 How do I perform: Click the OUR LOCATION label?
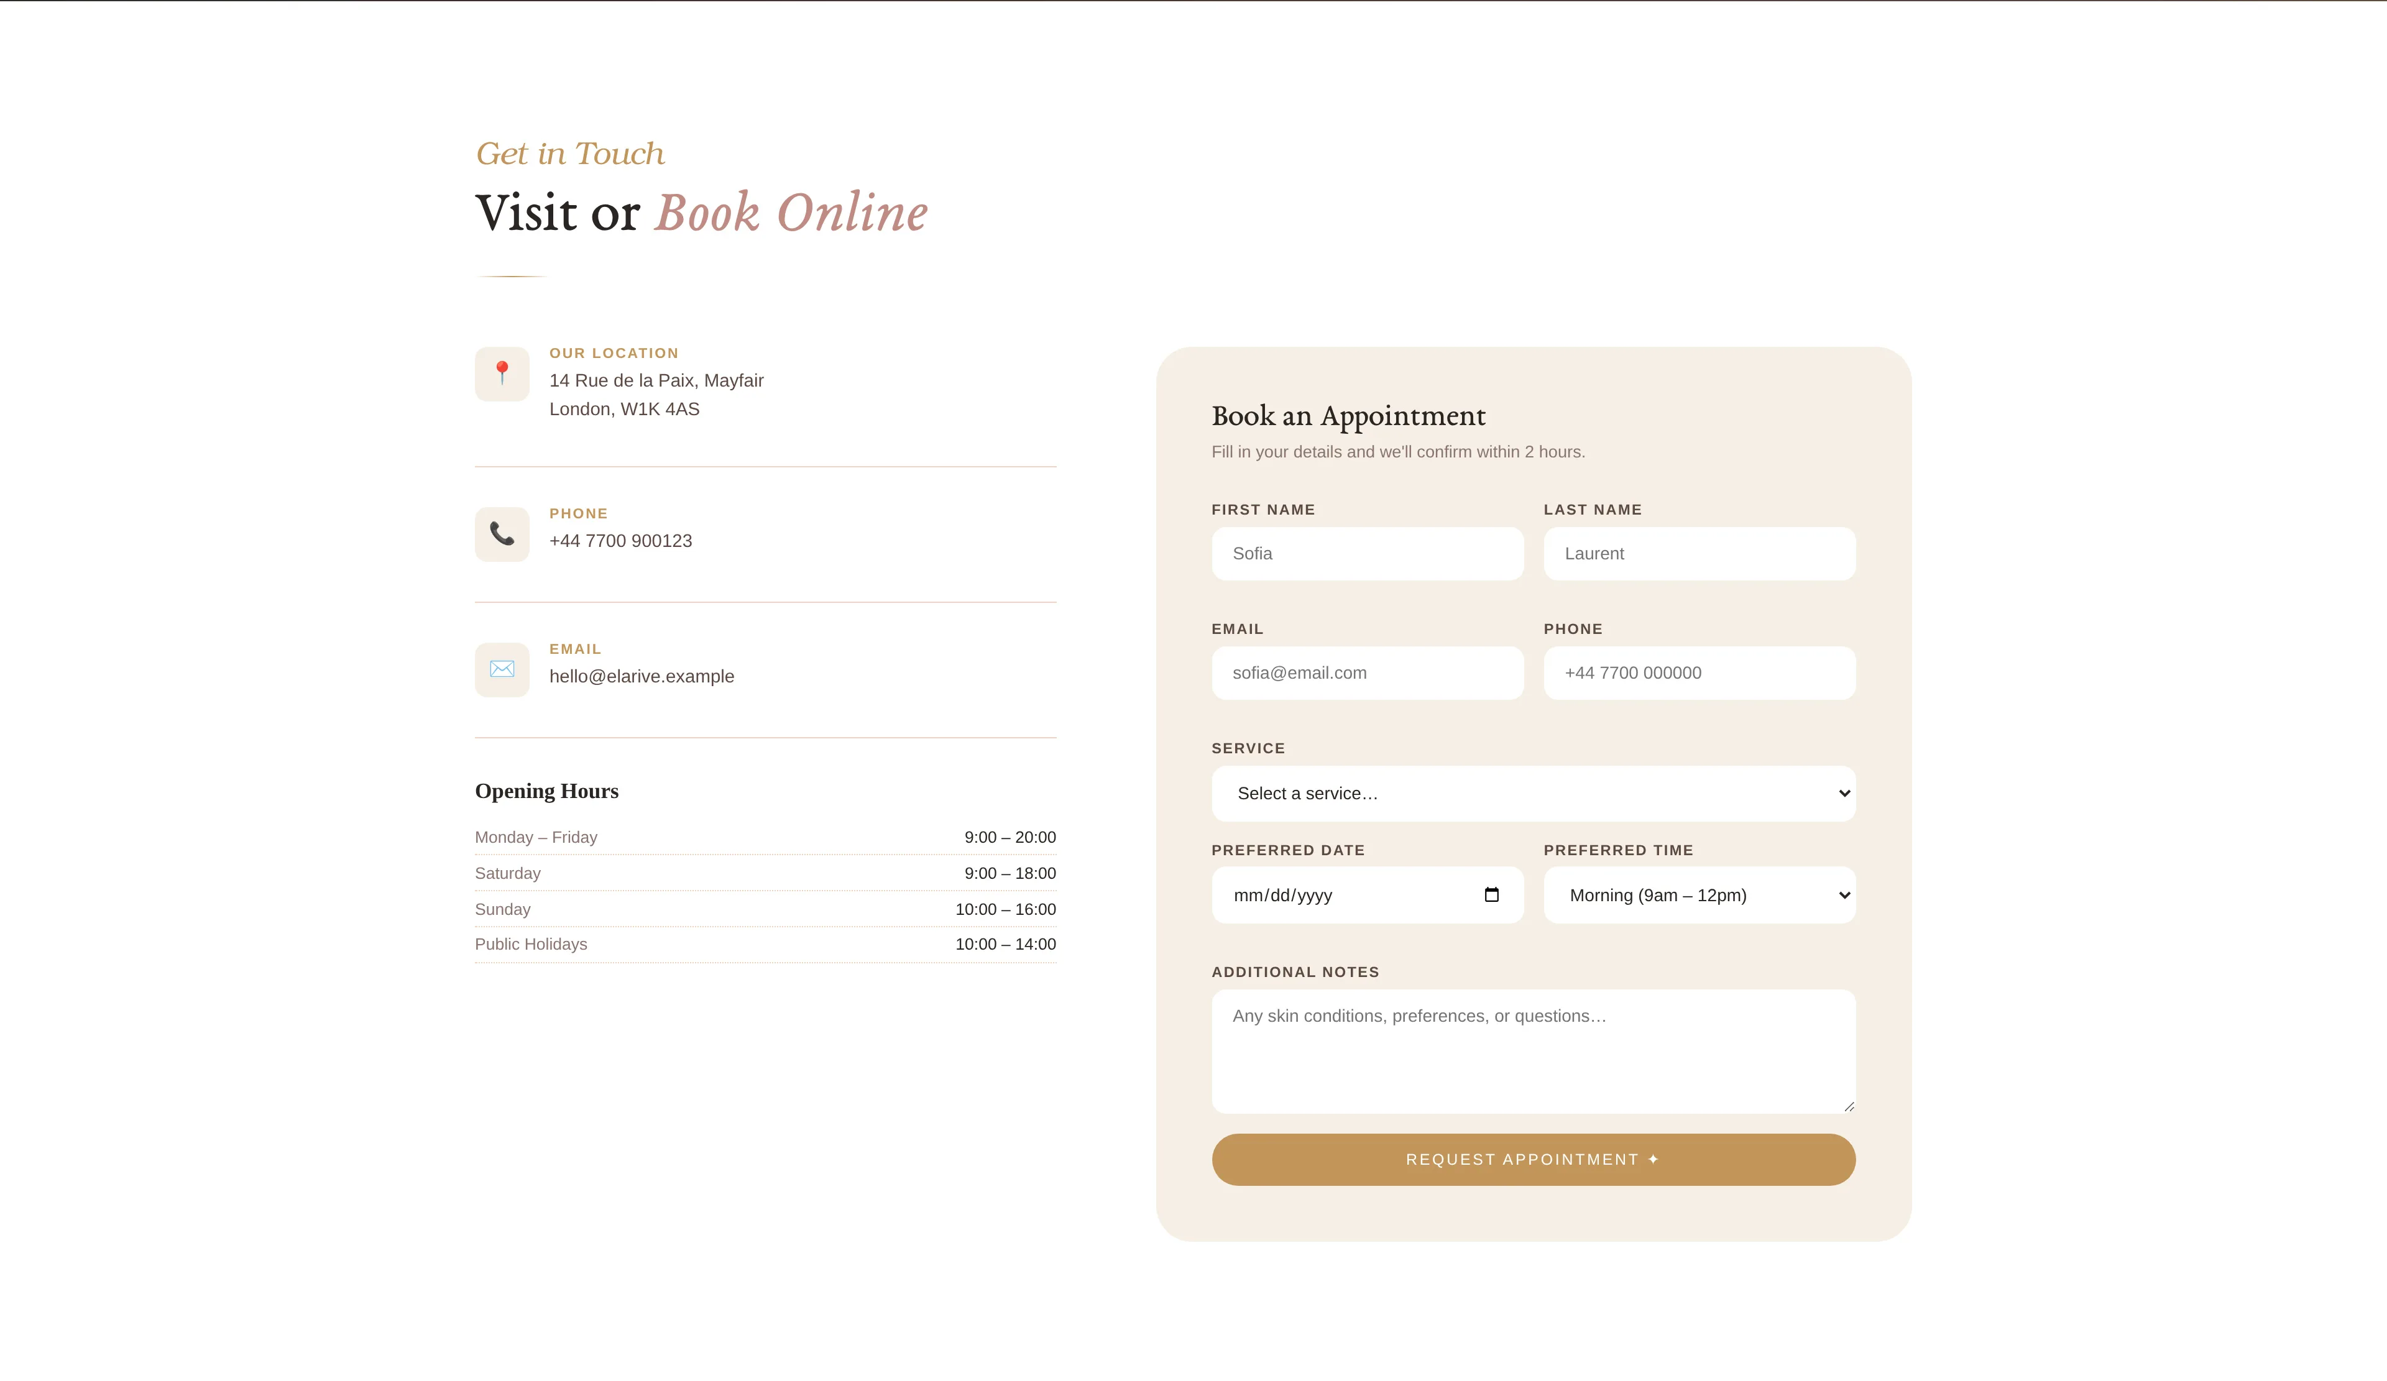614,353
